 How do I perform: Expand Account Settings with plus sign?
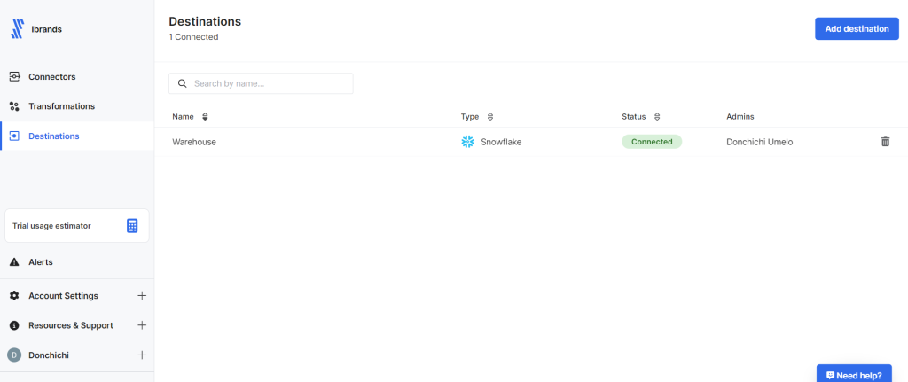142,296
